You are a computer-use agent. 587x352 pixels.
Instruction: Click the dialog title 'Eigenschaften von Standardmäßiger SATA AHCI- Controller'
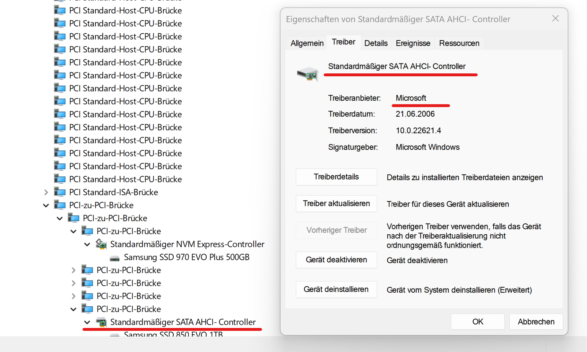coord(398,19)
